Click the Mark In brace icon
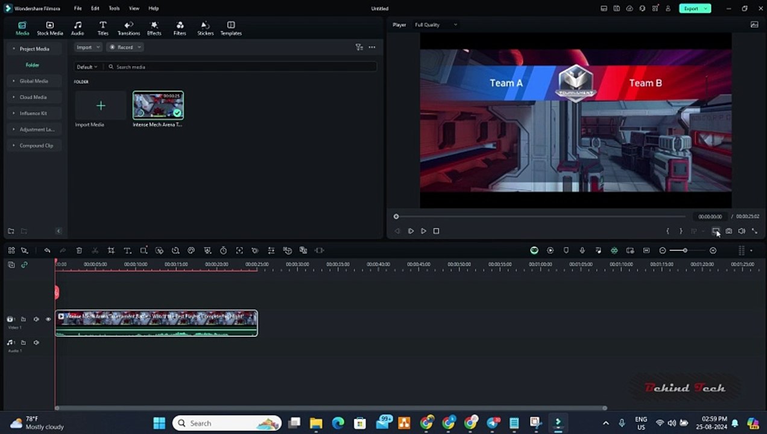767x434 pixels. tap(668, 231)
